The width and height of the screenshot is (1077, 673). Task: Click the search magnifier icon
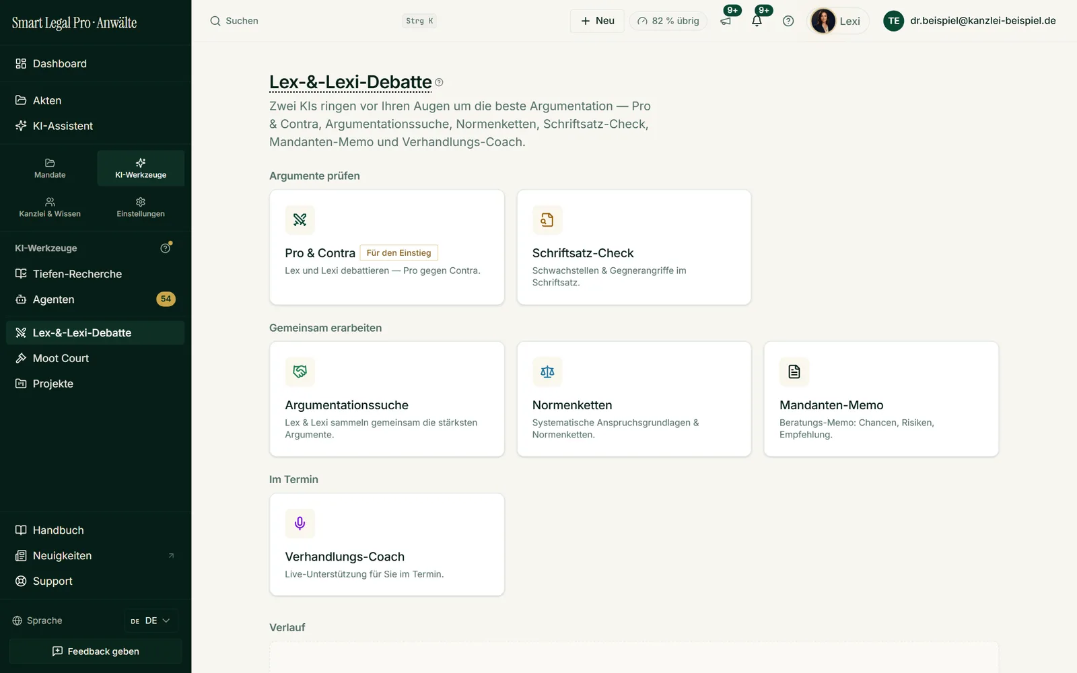(215, 21)
